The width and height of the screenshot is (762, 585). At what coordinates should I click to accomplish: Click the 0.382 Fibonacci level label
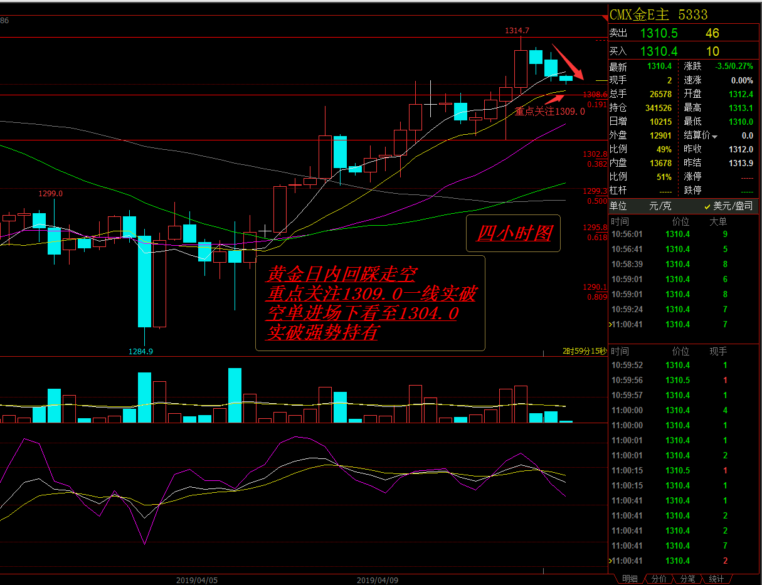(x=597, y=164)
